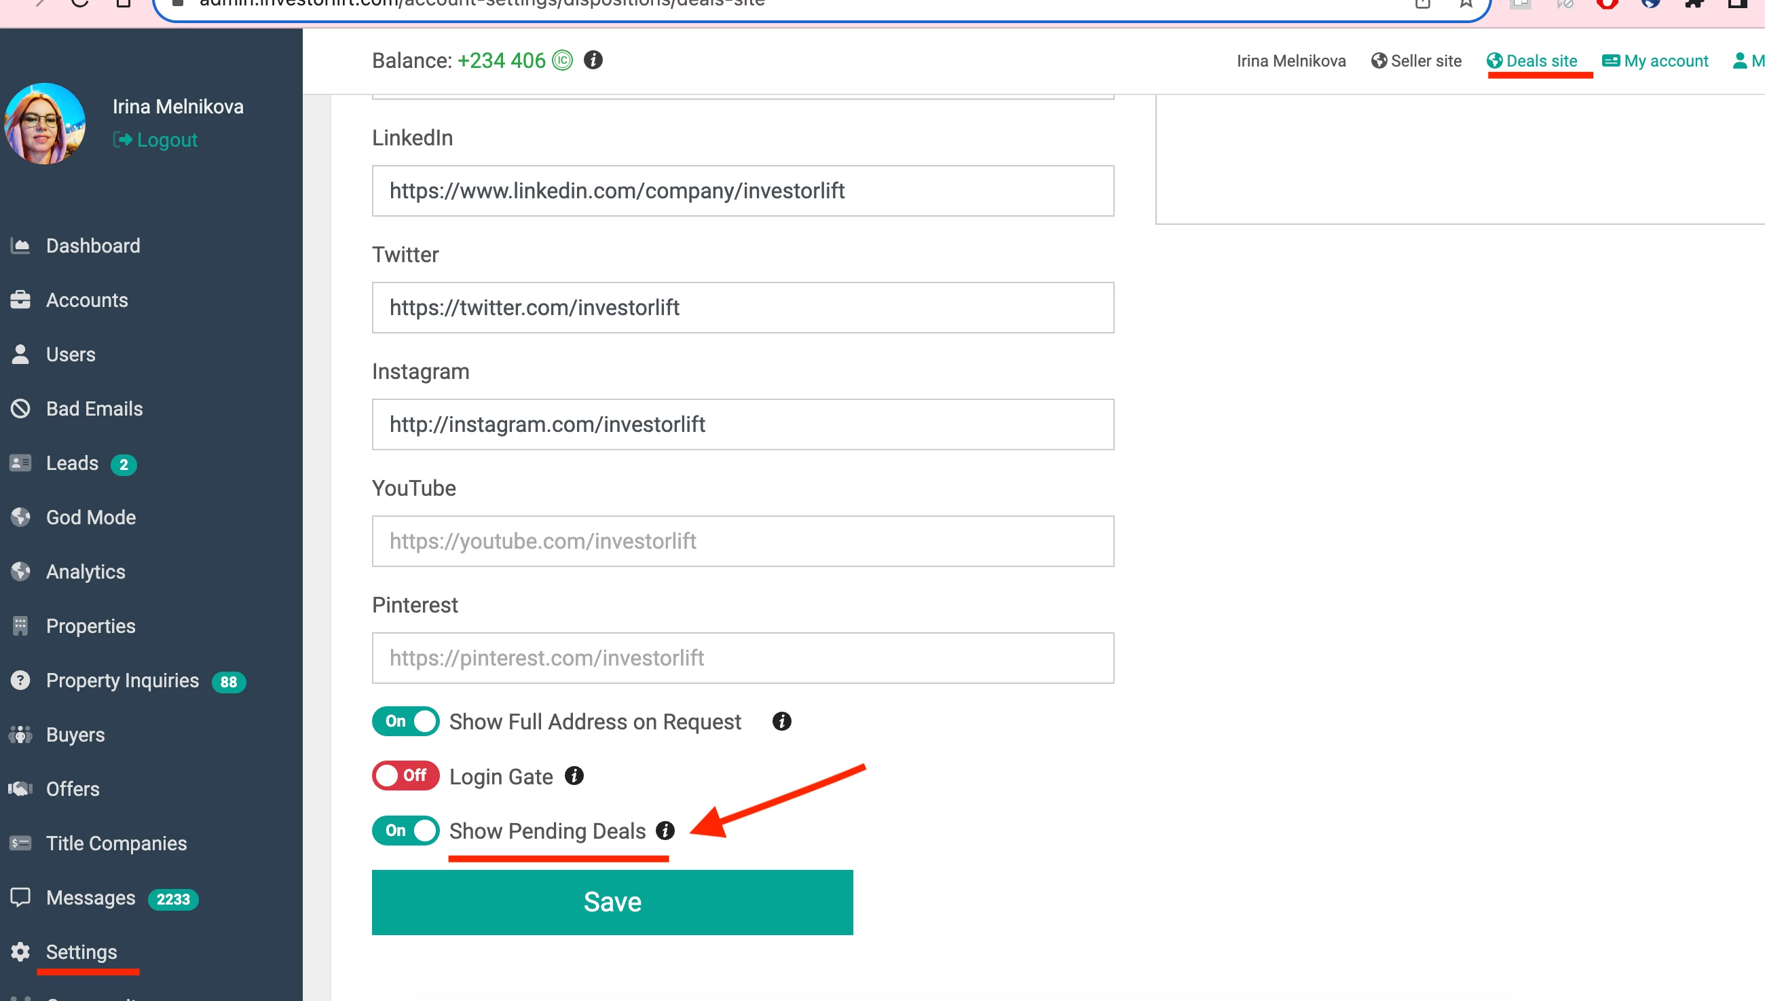Click Irina Melnikova's profile avatar

(x=45, y=124)
